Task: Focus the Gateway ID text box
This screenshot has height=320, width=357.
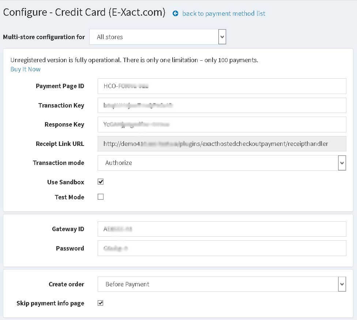Action: pyautogui.click(x=222, y=229)
